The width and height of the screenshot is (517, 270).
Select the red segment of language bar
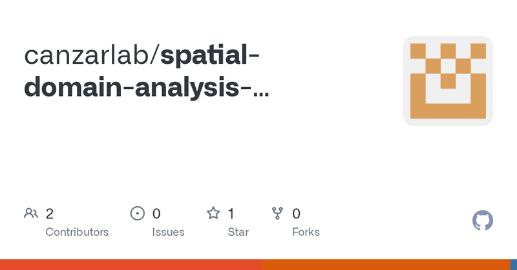coord(131,265)
